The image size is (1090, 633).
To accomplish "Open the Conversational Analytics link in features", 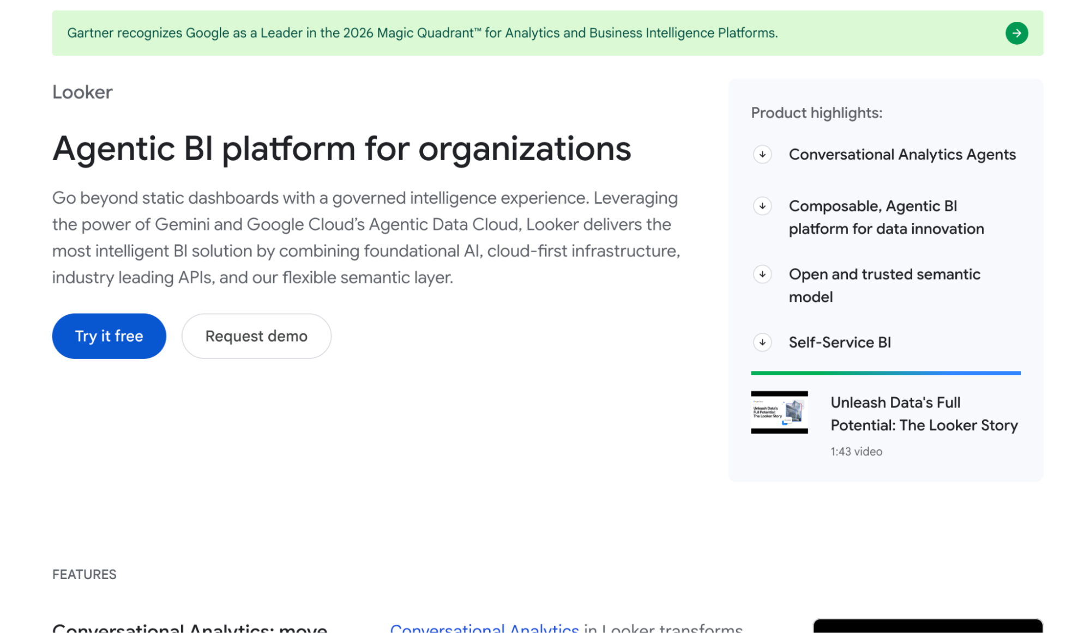I will click(484, 628).
